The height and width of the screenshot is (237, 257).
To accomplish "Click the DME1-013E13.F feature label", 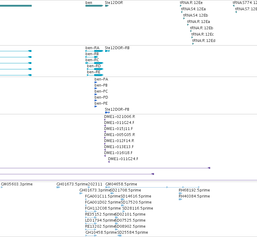I will pyautogui.click(x=119, y=147).
